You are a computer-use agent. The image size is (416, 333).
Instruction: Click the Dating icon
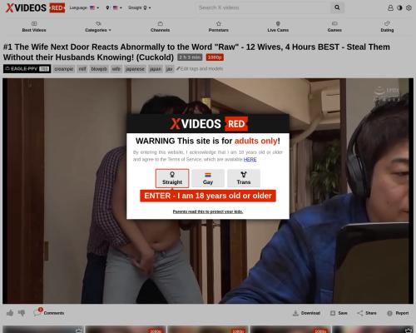point(387,23)
